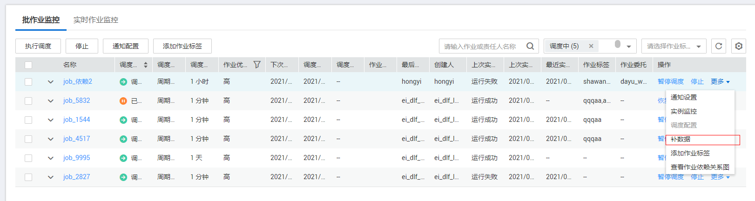Click running status icon of job_依赖2
755x201 pixels.
123,81
